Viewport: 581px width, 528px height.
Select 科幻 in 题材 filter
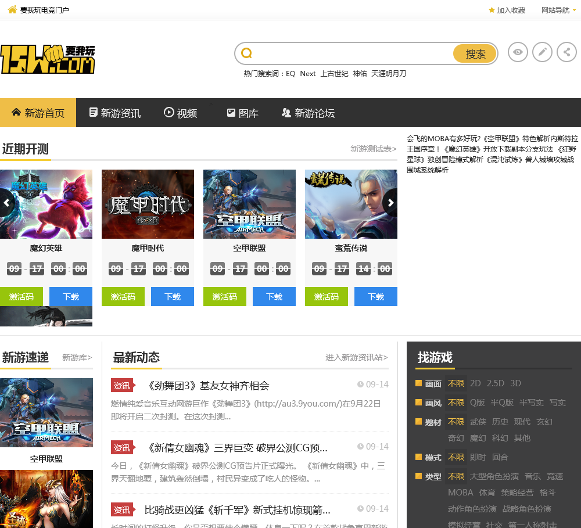(x=500, y=438)
